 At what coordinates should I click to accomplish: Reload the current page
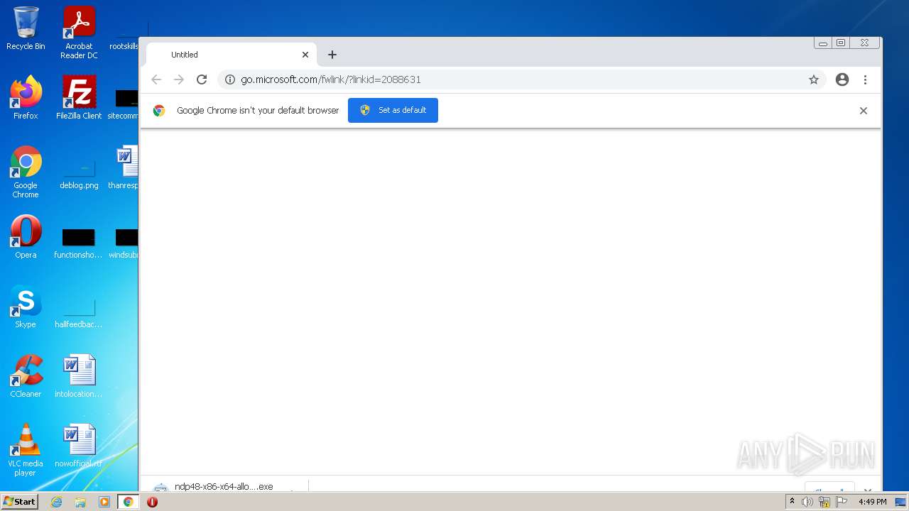[202, 79]
